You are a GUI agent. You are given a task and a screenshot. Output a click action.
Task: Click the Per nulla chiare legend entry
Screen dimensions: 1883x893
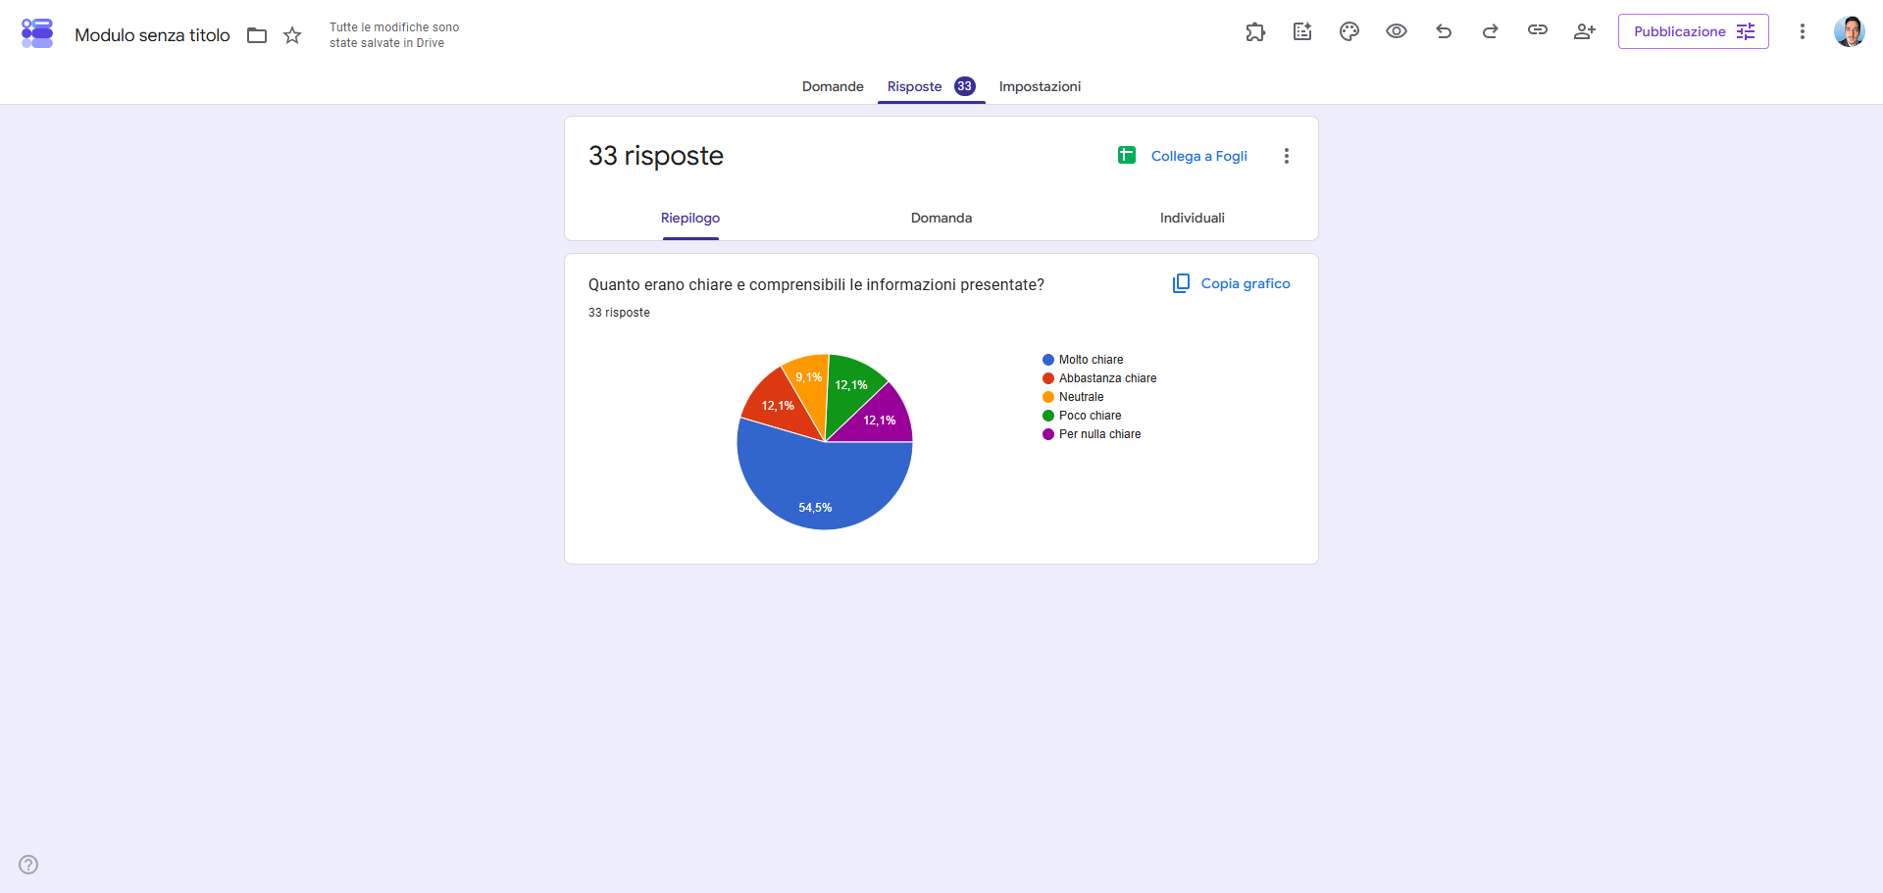click(1092, 434)
